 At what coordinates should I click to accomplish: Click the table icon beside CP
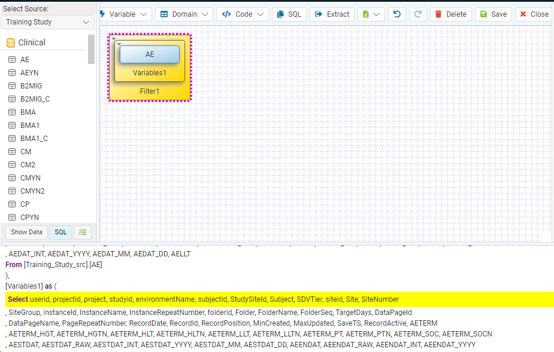click(x=12, y=204)
